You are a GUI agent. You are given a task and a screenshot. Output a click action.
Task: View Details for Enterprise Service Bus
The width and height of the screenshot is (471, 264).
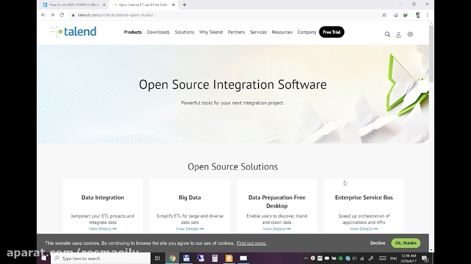click(x=364, y=229)
